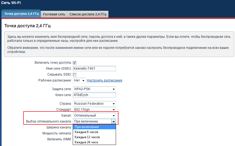Click the Сеть Wi-Fi page header

[11, 3]
